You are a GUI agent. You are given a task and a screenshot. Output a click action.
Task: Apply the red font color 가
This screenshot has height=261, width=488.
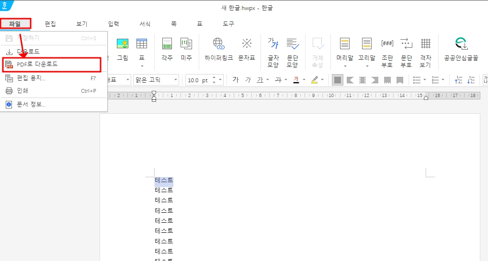[x=296, y=80]
